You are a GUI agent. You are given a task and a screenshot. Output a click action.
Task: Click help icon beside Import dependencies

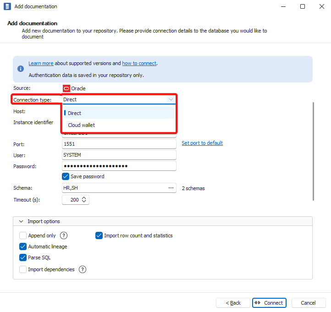(83, 269)
